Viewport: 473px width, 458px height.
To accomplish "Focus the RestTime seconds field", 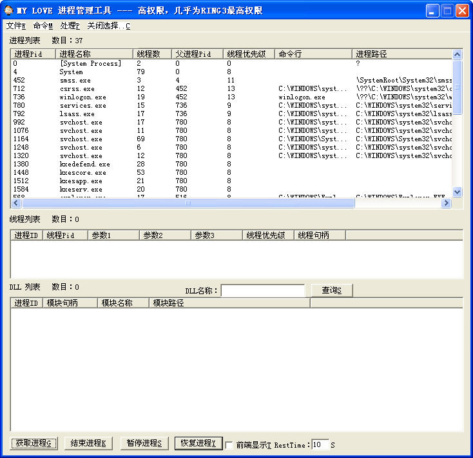I will [x=320, y=444].
